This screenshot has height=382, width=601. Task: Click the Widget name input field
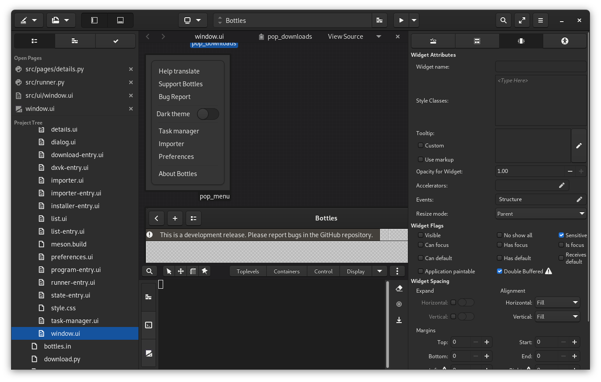click(541, 67)
